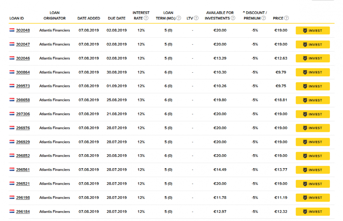
Task: Click Invest button for loan 296198
Action: (x=312, y=198)
